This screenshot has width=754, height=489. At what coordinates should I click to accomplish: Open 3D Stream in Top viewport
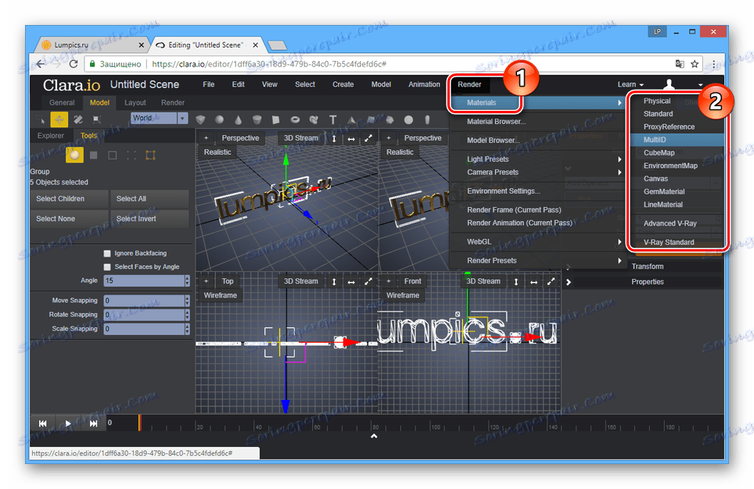tap(300, 281)
